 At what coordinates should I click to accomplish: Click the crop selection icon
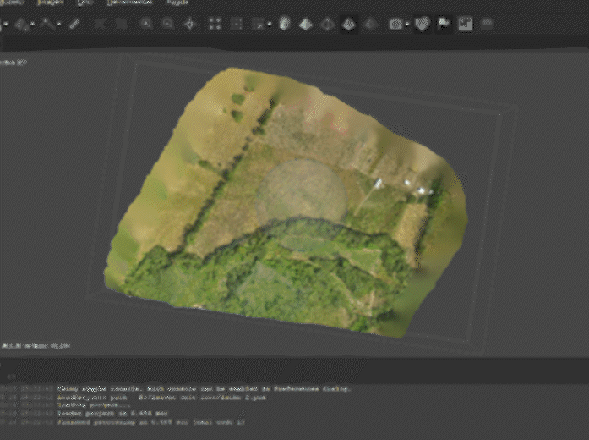click(122, 24)
